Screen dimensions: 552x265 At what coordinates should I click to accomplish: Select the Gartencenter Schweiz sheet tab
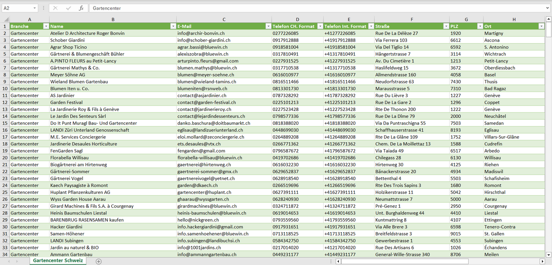(x=58, y=261)
